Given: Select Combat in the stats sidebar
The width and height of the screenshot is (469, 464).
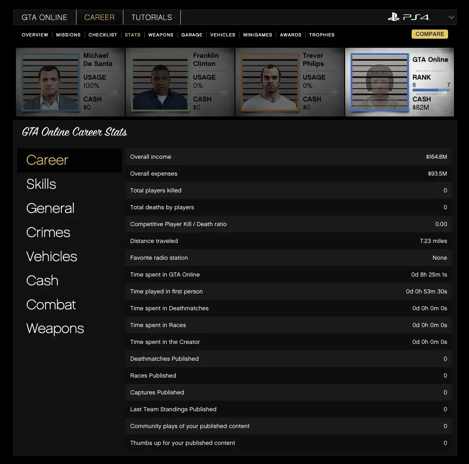Looking at the screenshot, I should click(51, 305).
